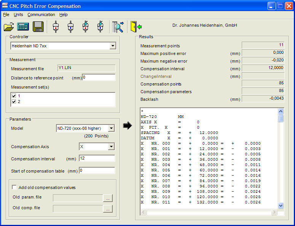The height and width of the screenshot is (226, 295).
Task: Click the horizontal scrollbar right arrow
Action: click(274, 212)
